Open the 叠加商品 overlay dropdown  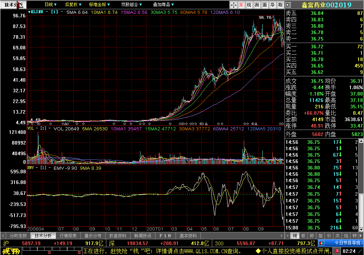(x=164, y=4)
